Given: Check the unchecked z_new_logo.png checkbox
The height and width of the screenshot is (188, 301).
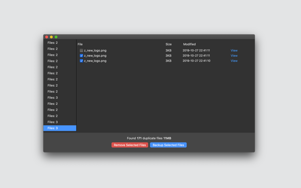Looking at the screenshot, I should tap(81, 50).
